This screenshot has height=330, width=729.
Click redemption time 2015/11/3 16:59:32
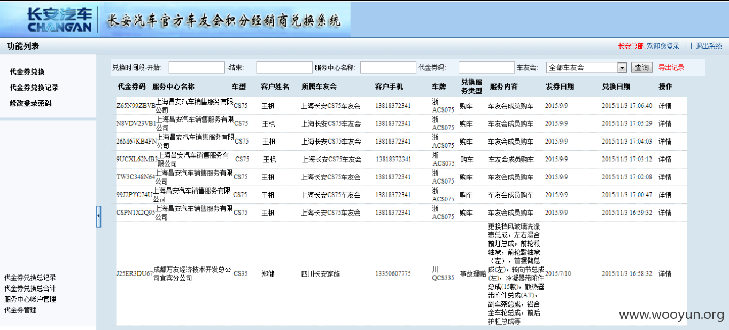tap(627, 213)
